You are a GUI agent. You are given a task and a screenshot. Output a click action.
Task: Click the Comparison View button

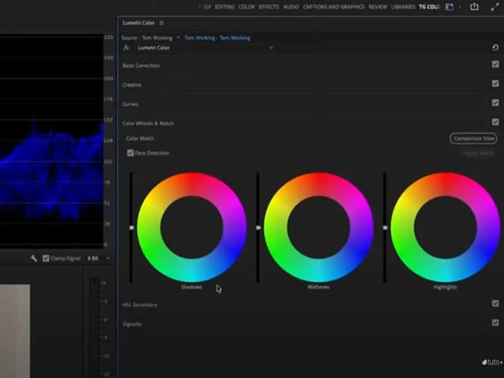[473, 139]
